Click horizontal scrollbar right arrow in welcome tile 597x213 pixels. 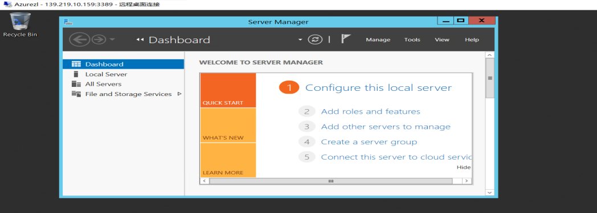click(467, 181)
